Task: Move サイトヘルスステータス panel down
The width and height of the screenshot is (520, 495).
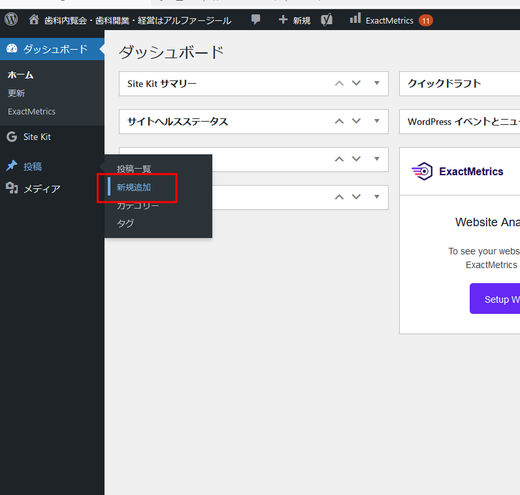Action: click(356, 121)
